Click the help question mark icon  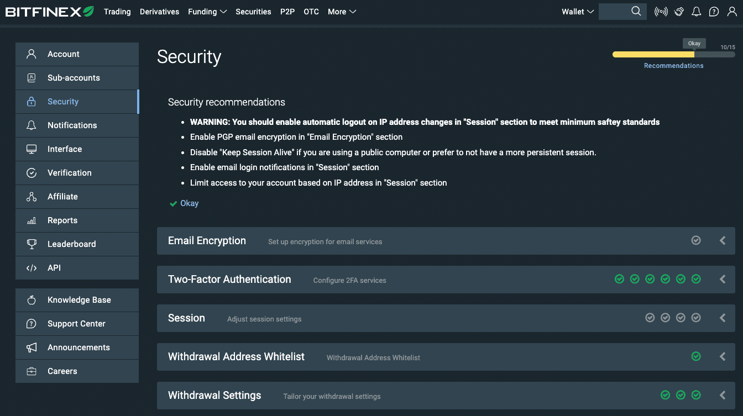(714, 12)
